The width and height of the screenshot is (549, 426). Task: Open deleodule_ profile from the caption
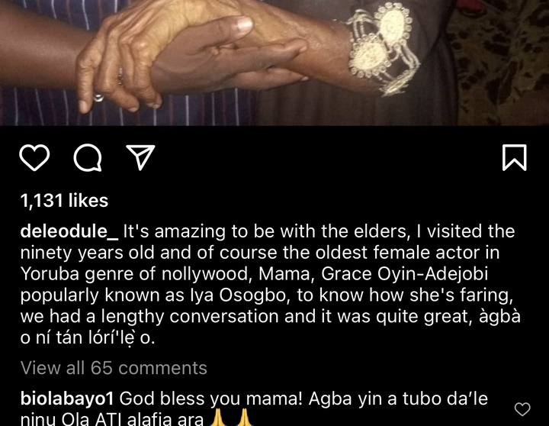(69, 231)
